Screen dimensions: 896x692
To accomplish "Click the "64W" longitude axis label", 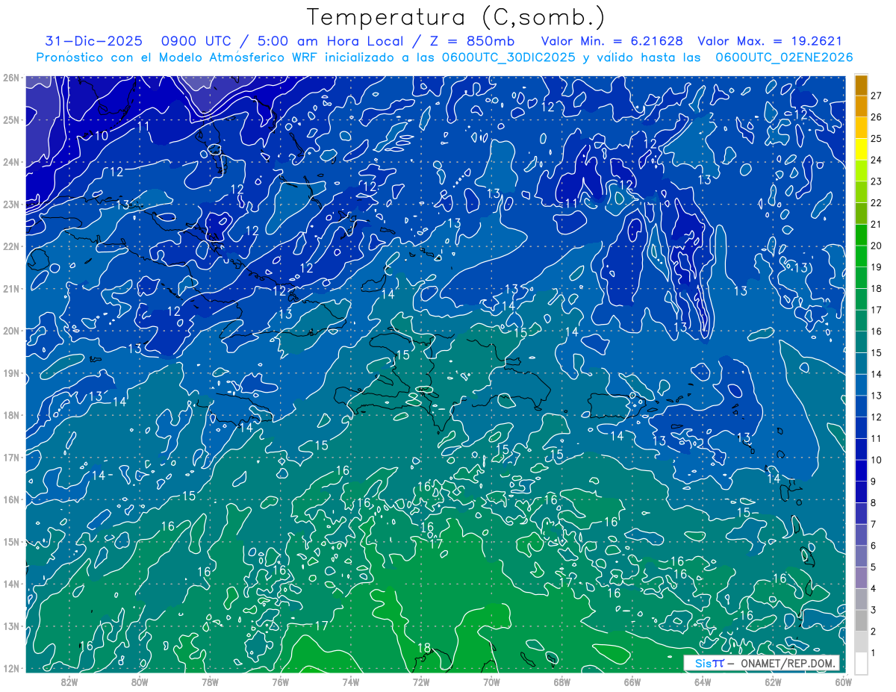I will [x=703, y=682].
